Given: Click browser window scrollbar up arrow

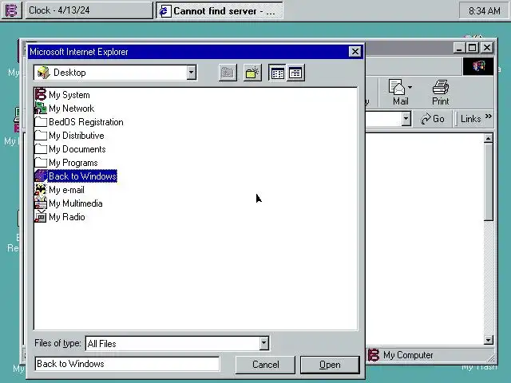Looking at the screenshot, I should [x=488, y=138].
